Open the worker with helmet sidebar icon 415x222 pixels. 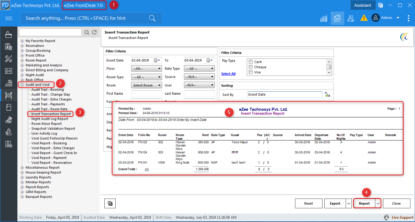coord(9,132)
